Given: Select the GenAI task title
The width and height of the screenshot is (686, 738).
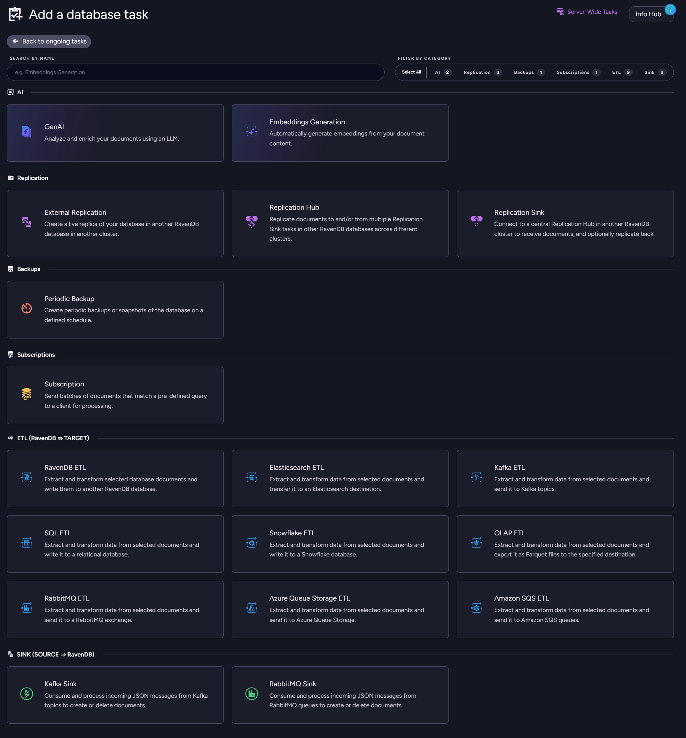Looking at the screenshot, I should click(54, 127).
